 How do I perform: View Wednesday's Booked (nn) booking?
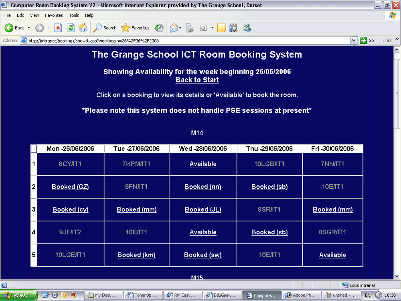point(203,187)
